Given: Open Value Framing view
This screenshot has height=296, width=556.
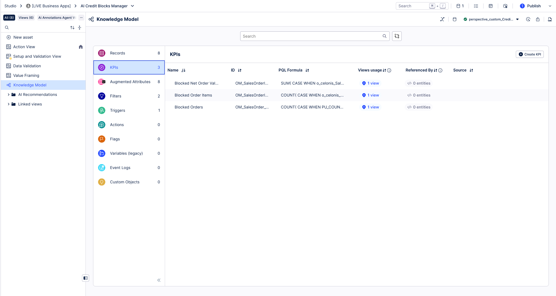Looking at the screenshot, I should 26,76.
